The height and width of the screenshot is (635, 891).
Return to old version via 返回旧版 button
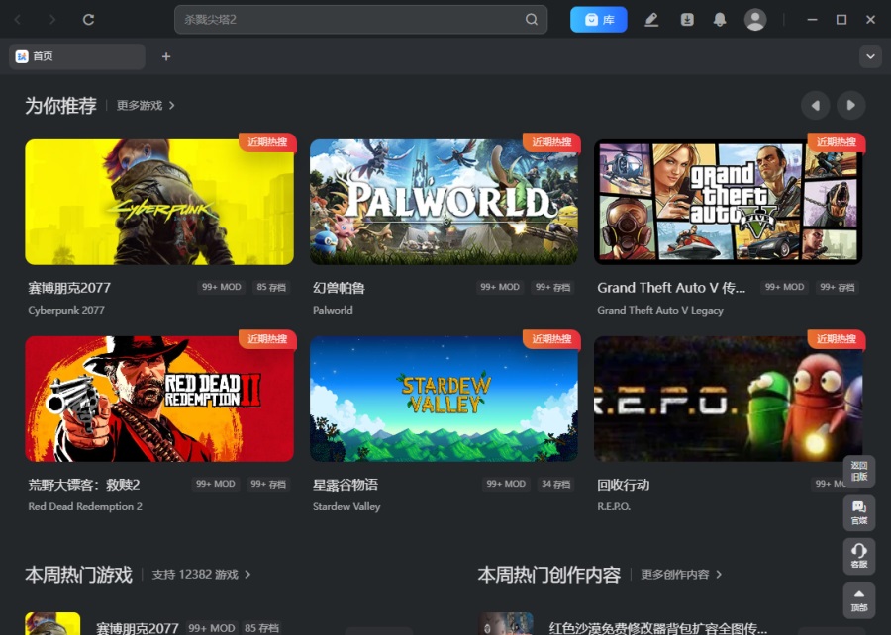tap(859, 471)
